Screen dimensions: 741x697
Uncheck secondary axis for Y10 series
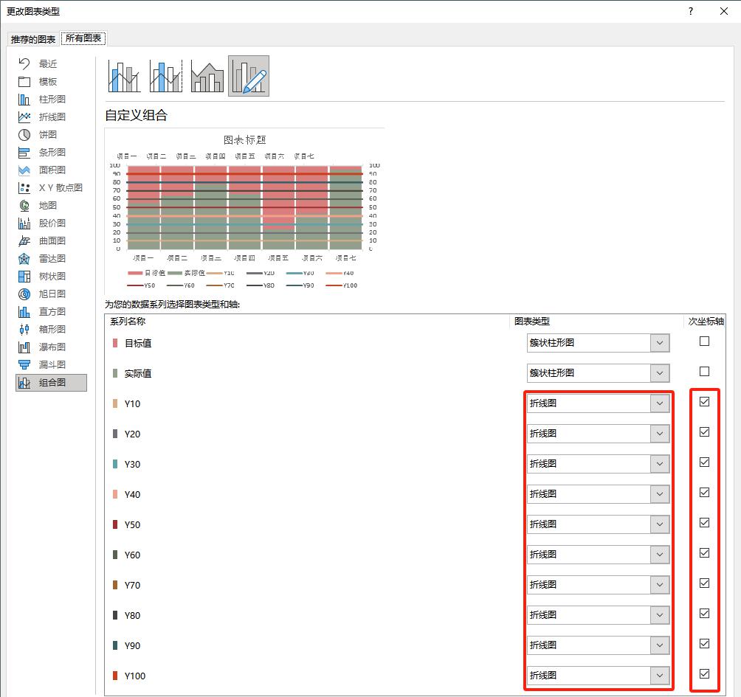[x=704, y=401]
